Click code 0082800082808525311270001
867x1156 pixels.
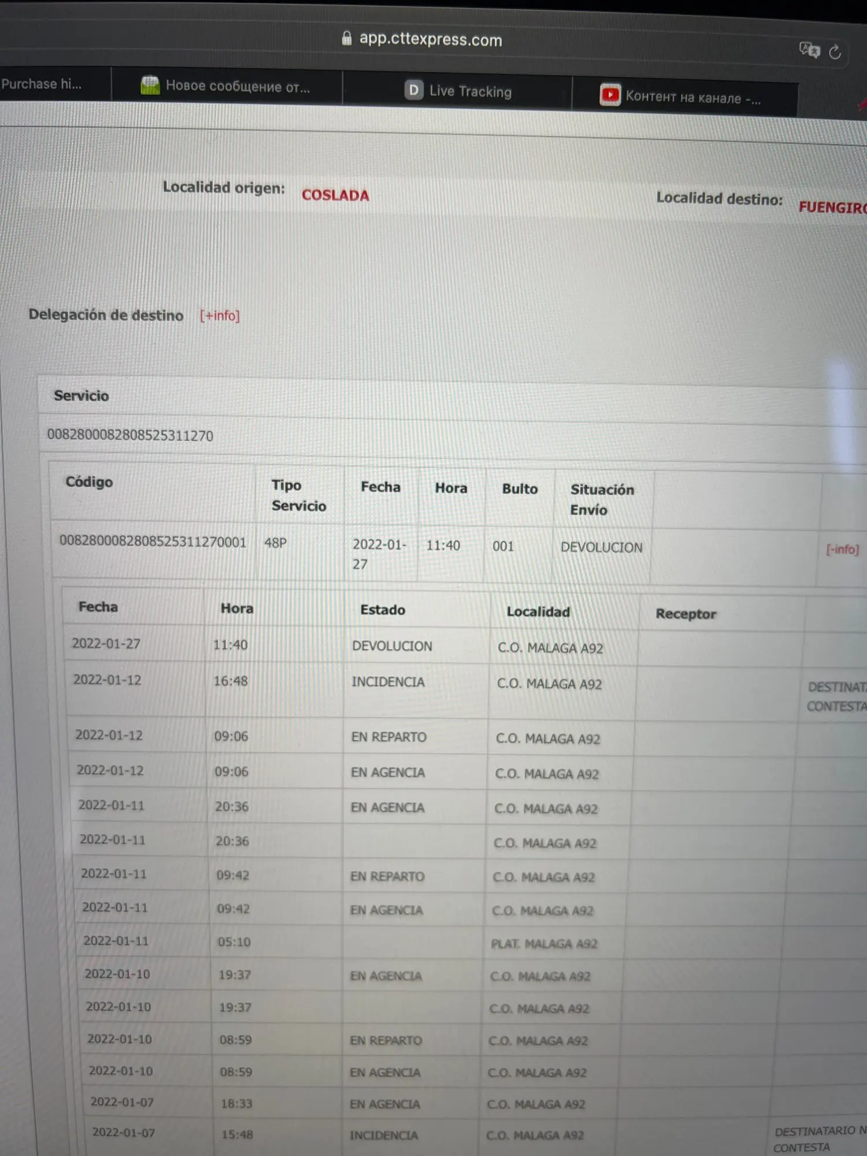pos(153,542)
